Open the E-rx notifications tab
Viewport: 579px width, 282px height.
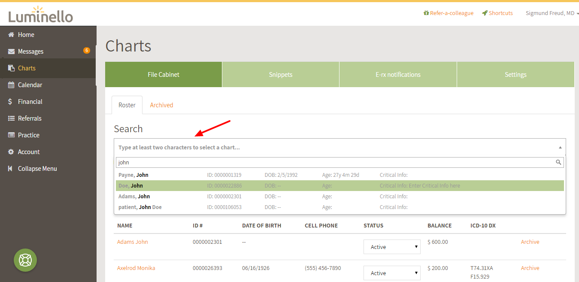click(398, 75)
